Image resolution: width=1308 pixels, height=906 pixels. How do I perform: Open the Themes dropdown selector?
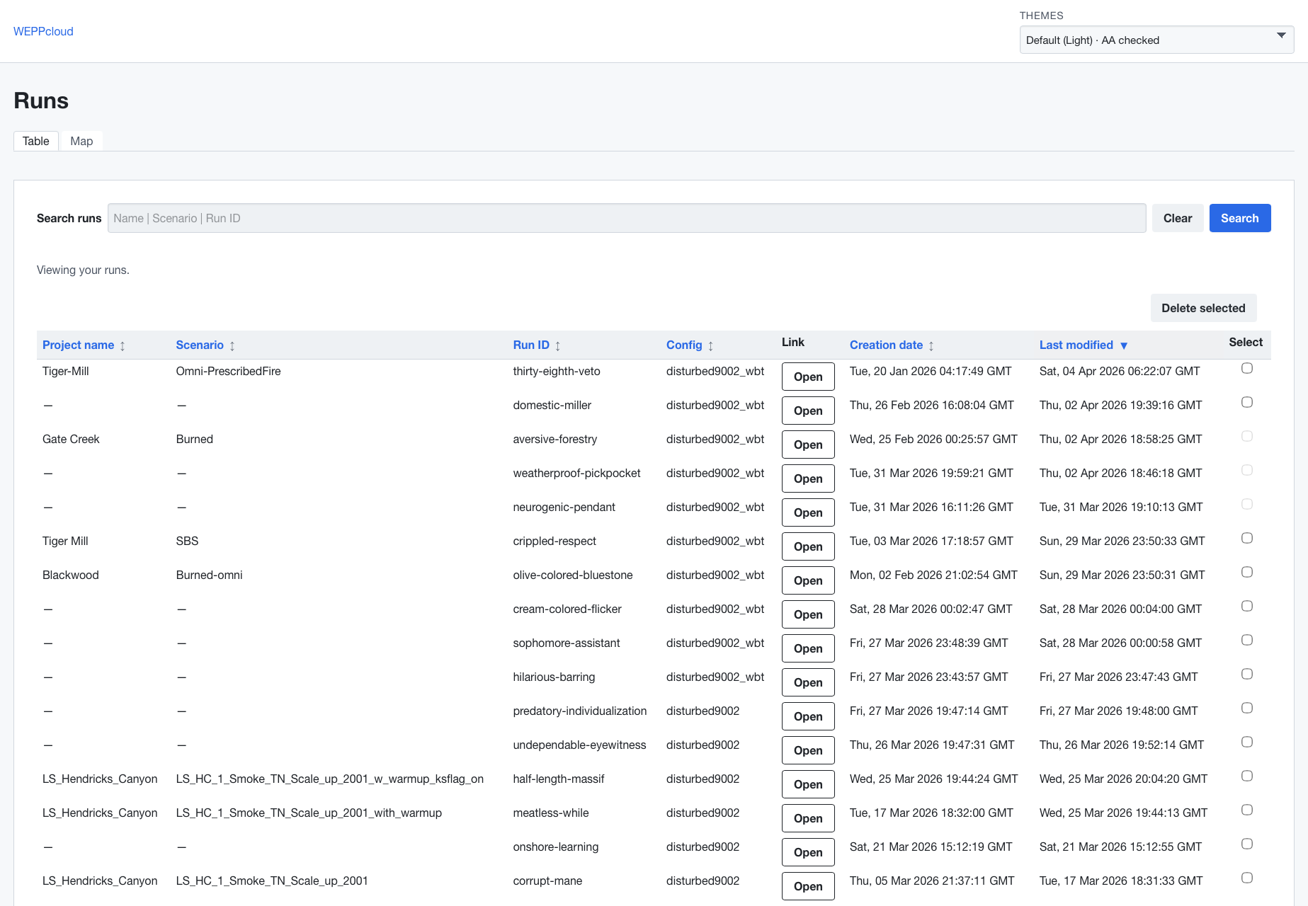(1156, 40)
